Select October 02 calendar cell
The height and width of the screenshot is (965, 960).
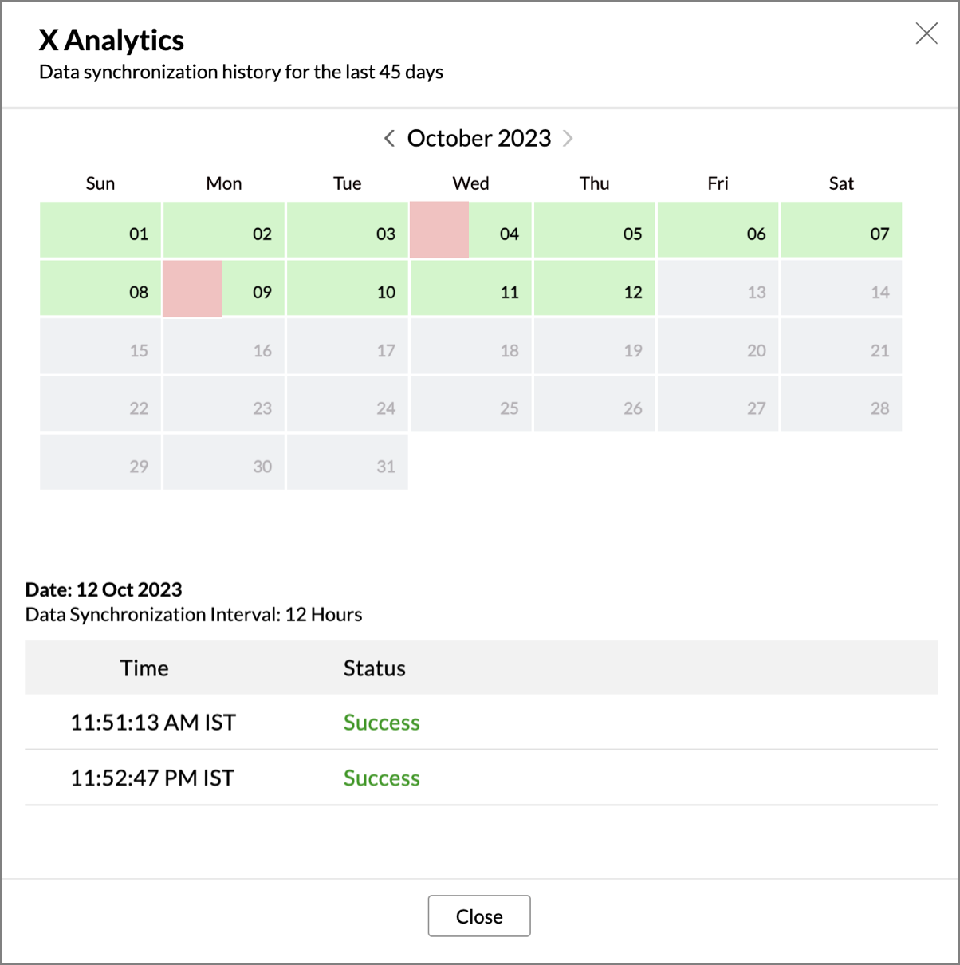[x=224, y=230]
